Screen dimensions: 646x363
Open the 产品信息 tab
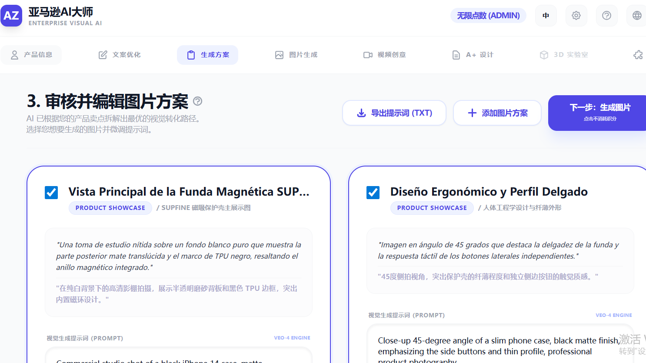coord(31,55)
